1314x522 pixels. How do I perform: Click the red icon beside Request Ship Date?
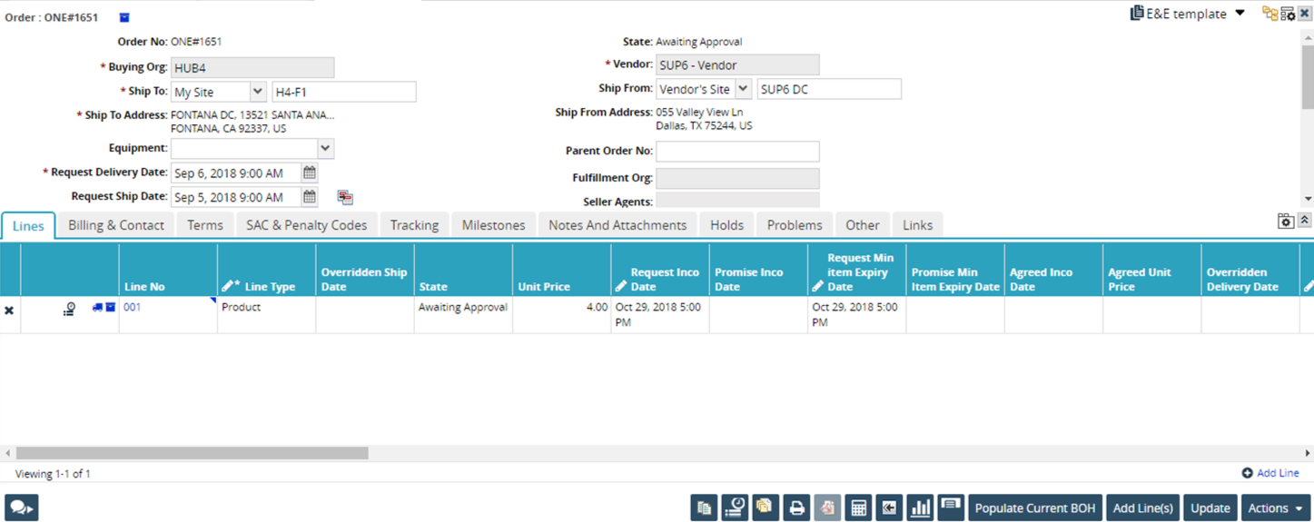pos(345,197)
